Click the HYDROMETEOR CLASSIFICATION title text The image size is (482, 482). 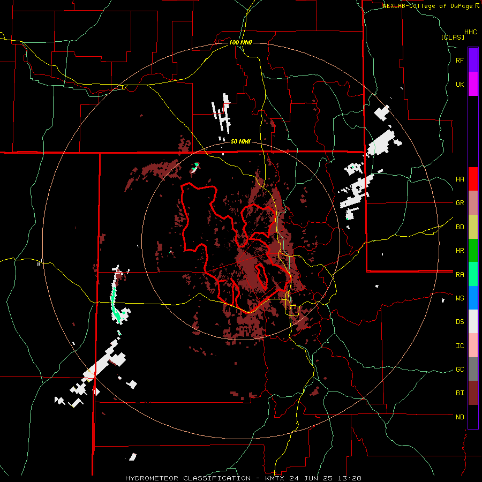pyautogui.click(x=188, y=478)
